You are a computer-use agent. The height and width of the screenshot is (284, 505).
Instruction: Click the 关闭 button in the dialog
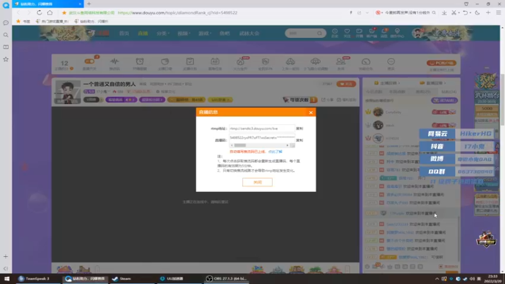pyautogui.click(x=258, y=182)
